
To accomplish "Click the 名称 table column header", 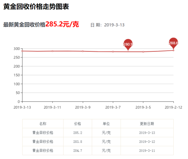I will [43, 124].
